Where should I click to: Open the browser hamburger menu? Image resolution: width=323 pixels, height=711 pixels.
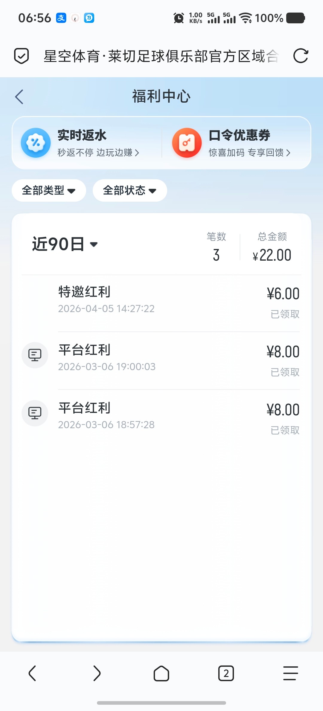pos(290,674)
